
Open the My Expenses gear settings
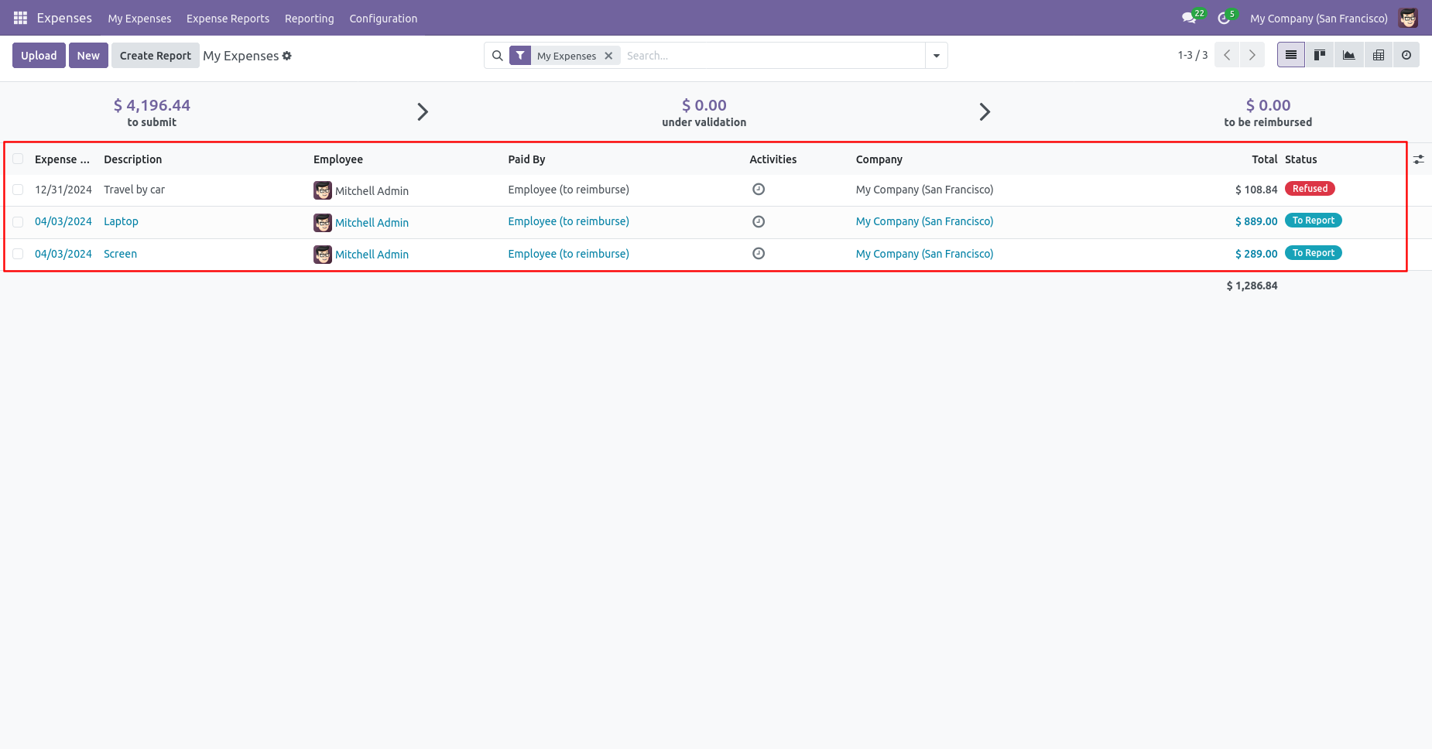(x=287, y=56)
